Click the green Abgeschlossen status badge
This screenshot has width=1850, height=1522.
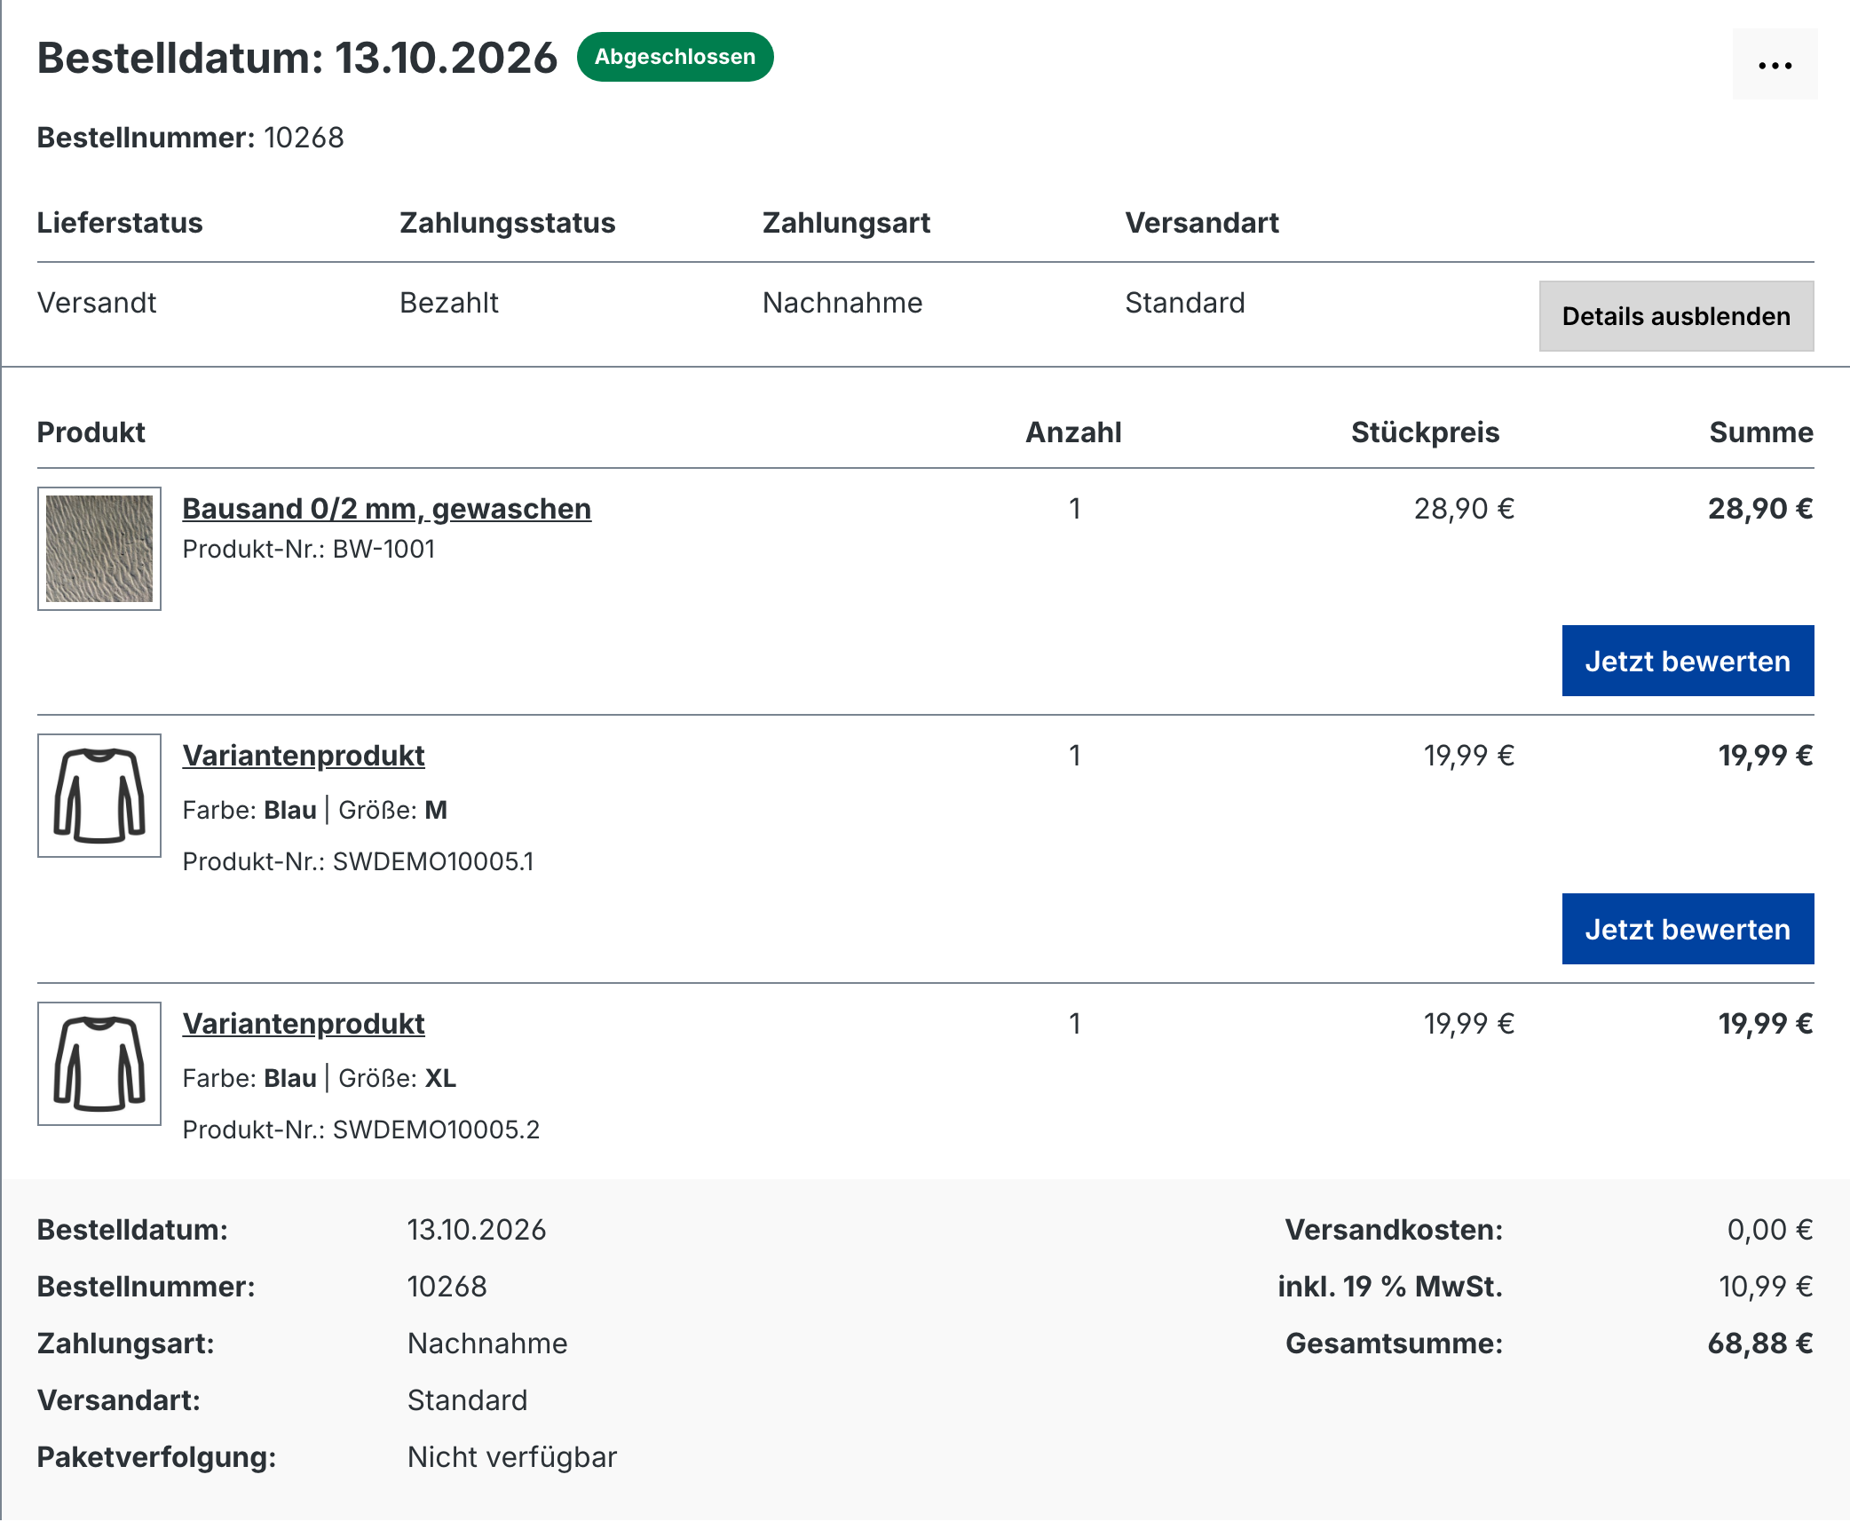(675, 57)
